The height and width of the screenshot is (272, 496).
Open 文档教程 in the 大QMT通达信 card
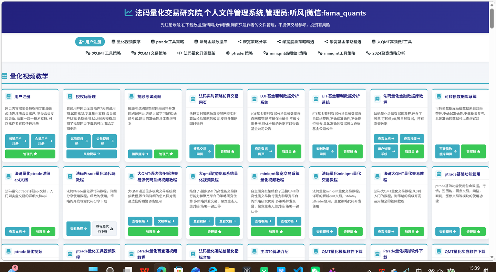(x=166, y=221)
